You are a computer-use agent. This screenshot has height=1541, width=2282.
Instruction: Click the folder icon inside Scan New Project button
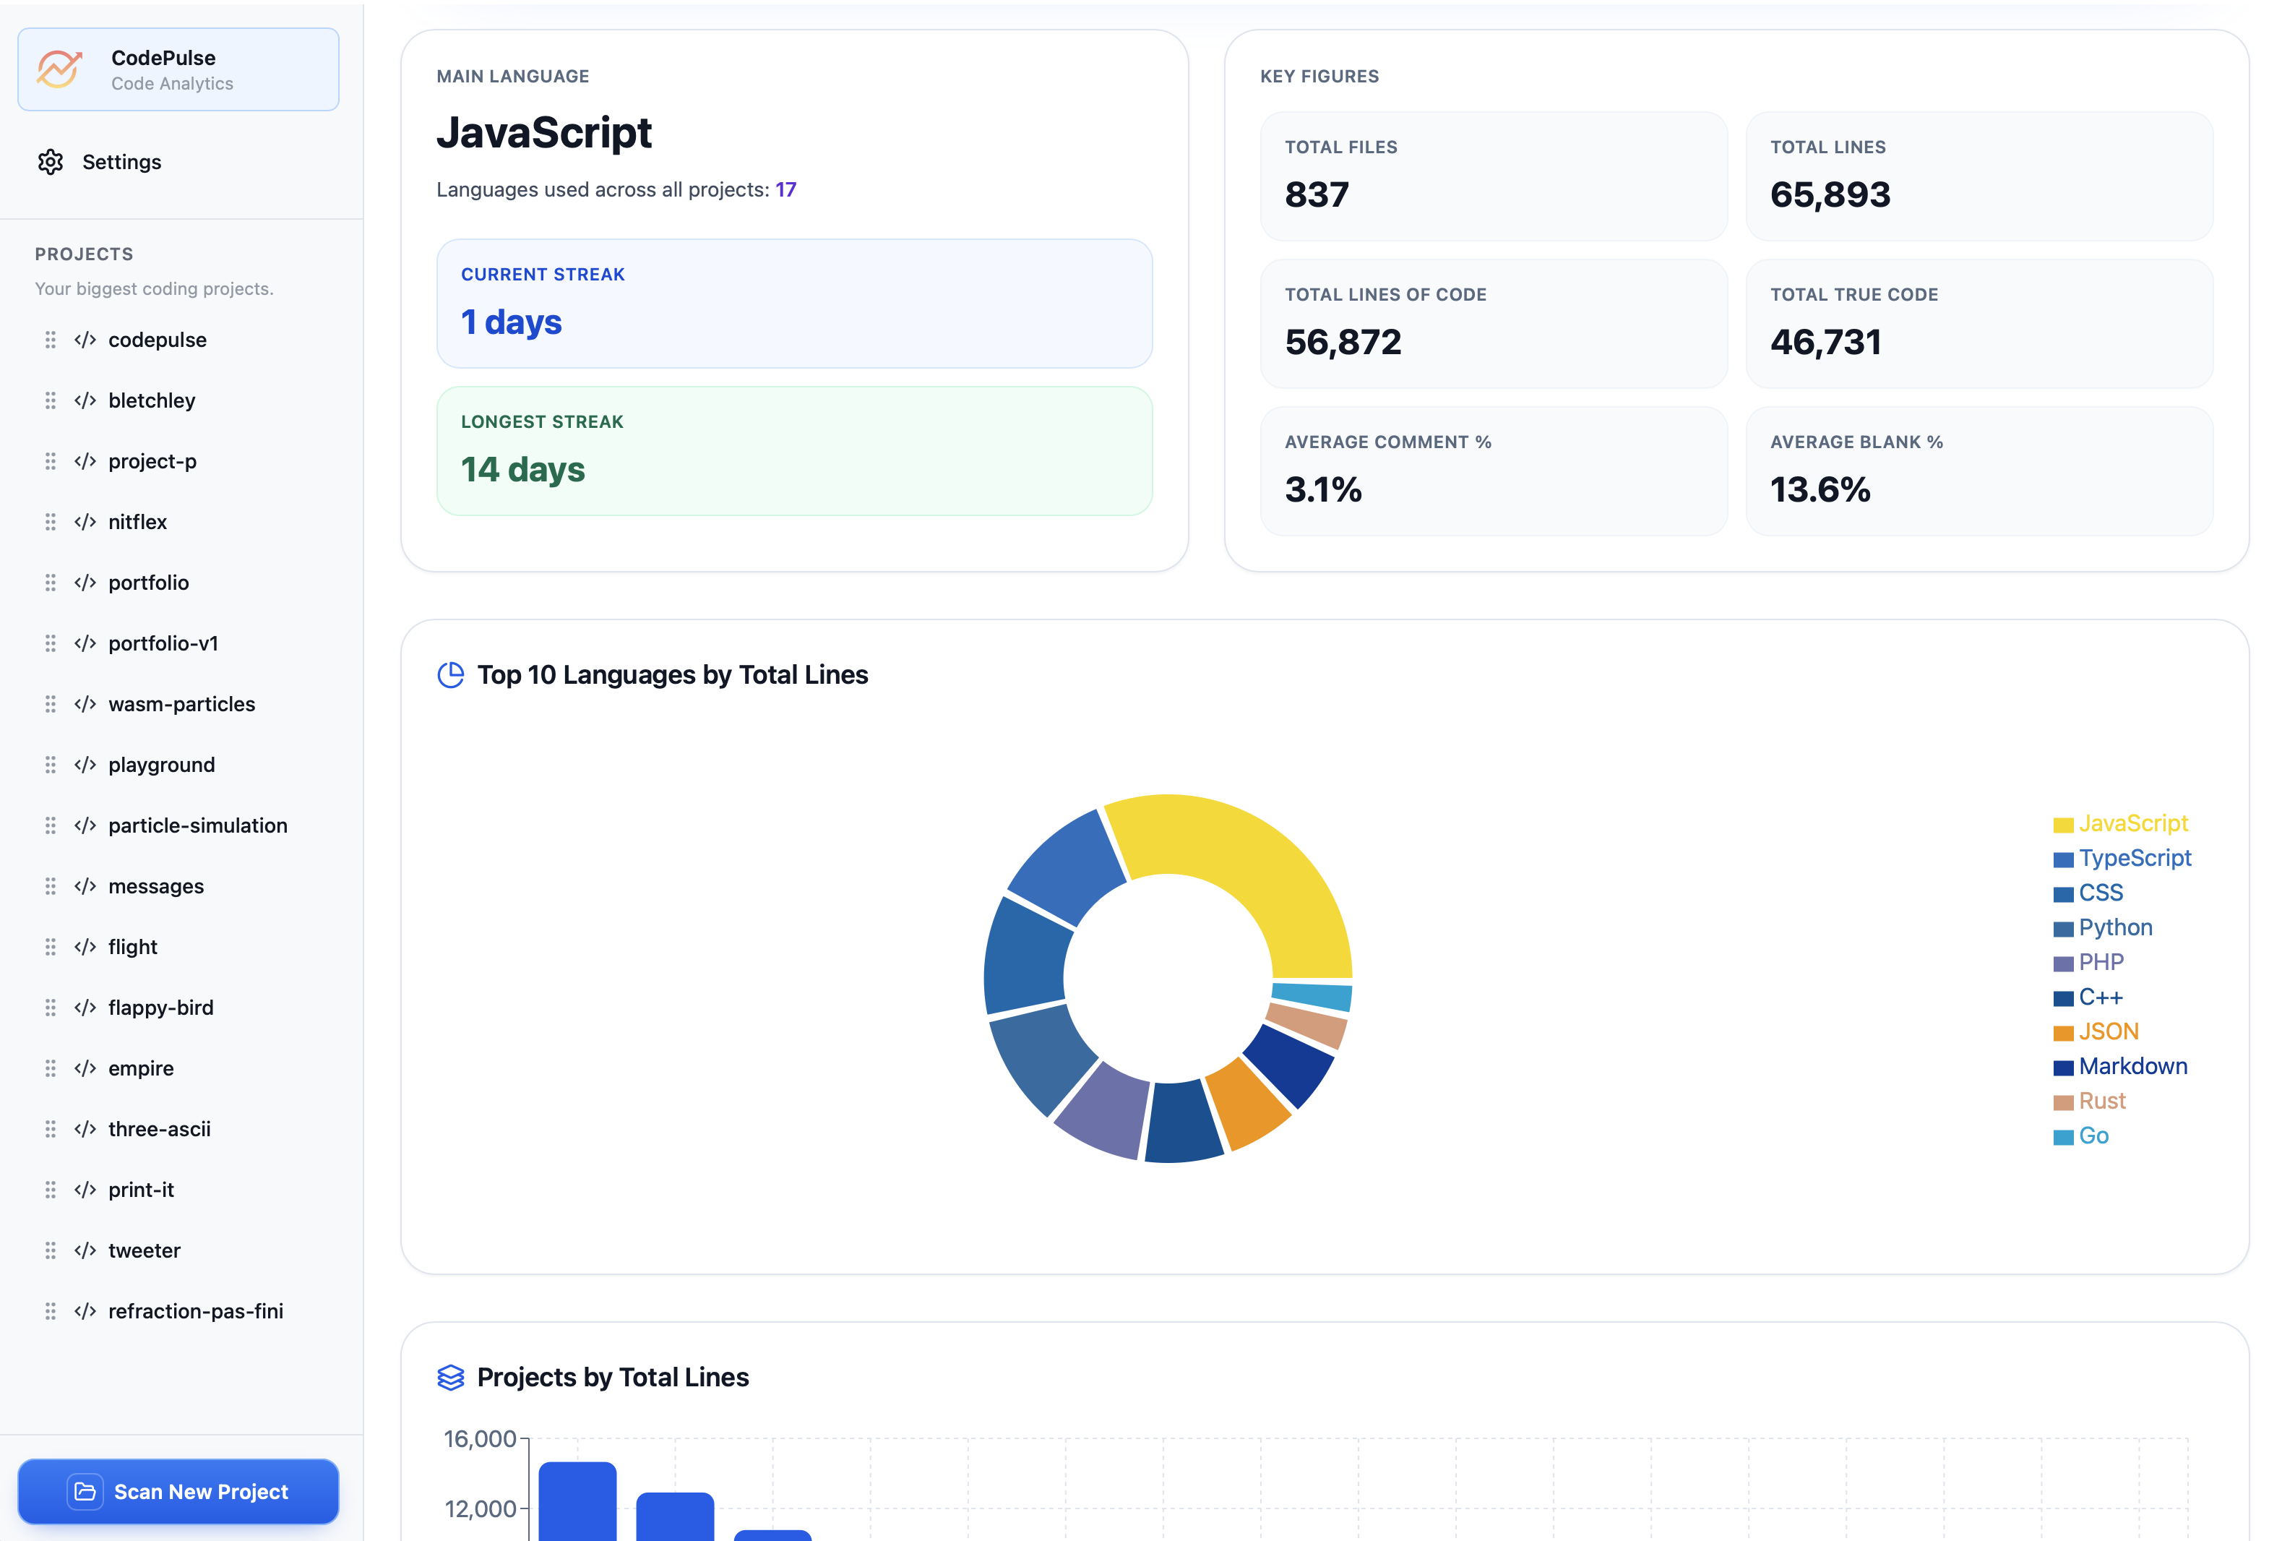point(87,1491)
